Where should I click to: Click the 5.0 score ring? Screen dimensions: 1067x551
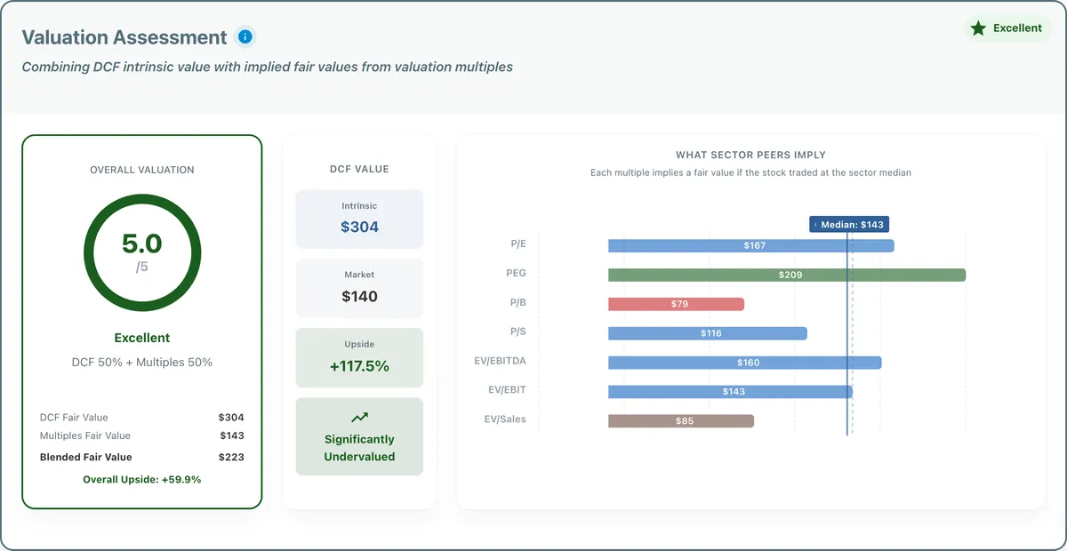[x=142, y=252]
